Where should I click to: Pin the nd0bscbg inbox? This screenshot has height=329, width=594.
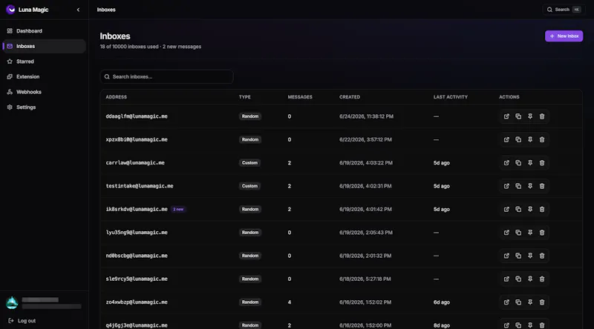pyautogui.click(x=530, y=256)
